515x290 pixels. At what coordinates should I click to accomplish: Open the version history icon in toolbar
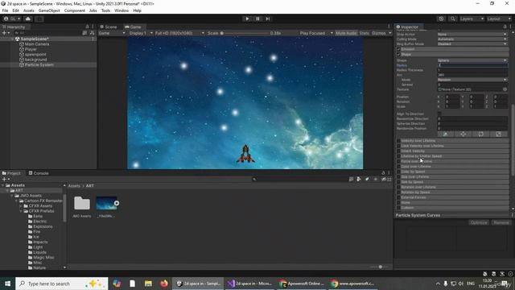(x=441, y=19)
